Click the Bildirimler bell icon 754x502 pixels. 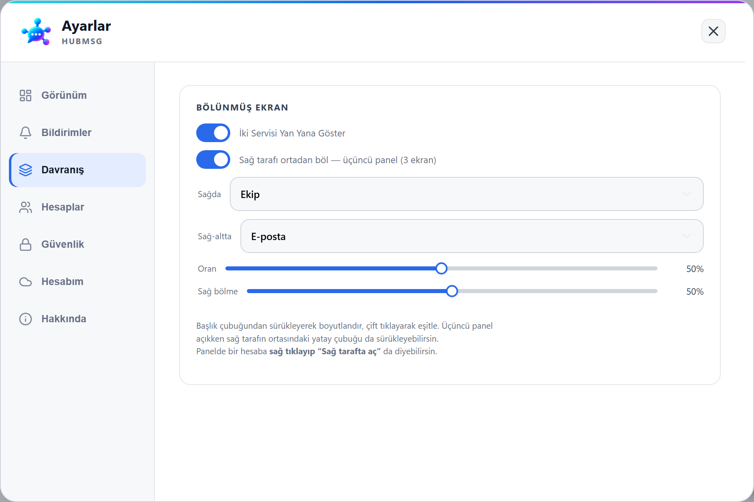click(x=26, y=133)
